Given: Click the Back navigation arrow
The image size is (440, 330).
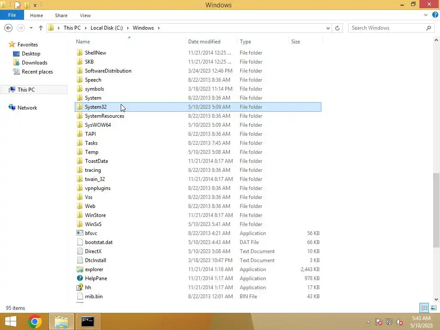Looking at the screenshot, I should (9, 28).
